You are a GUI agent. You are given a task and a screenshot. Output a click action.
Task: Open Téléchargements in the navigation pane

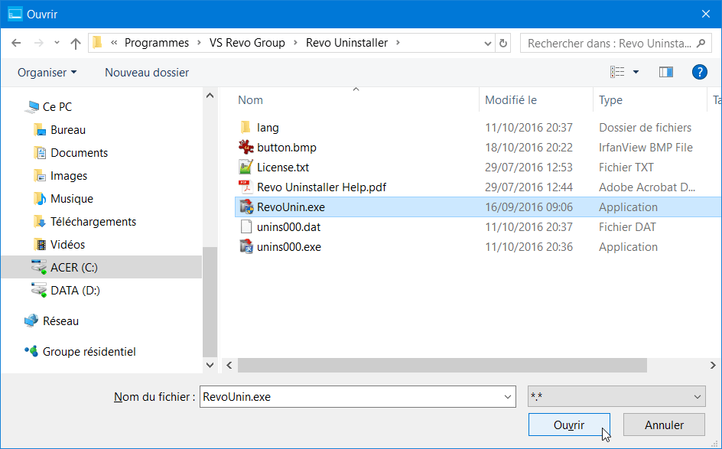coord(93,222)
